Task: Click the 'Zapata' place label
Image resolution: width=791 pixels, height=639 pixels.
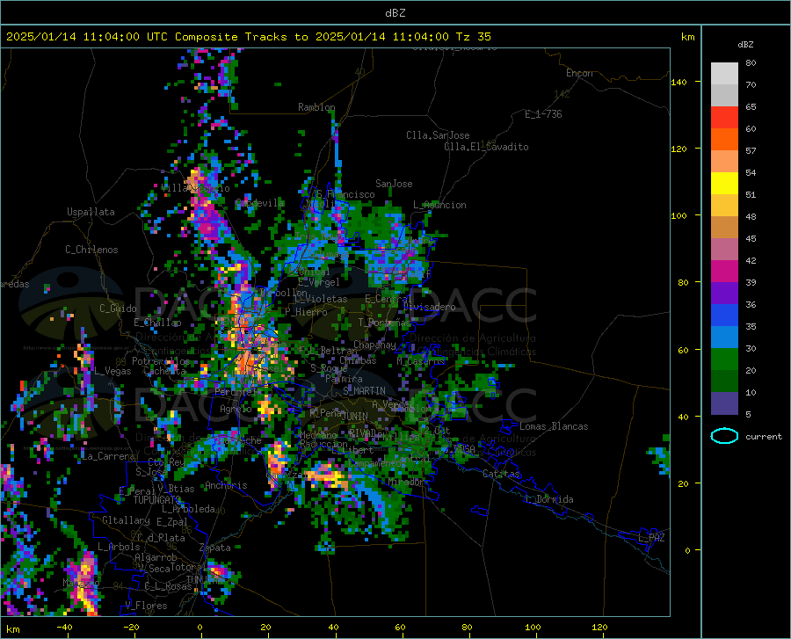Action: point(215,548)
